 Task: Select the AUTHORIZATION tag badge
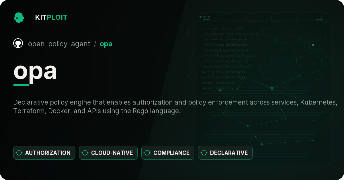pos(44,153)
